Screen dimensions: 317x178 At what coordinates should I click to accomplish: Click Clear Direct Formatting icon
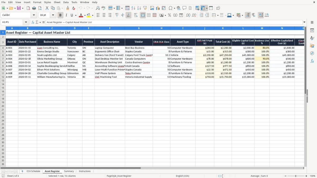73,8
